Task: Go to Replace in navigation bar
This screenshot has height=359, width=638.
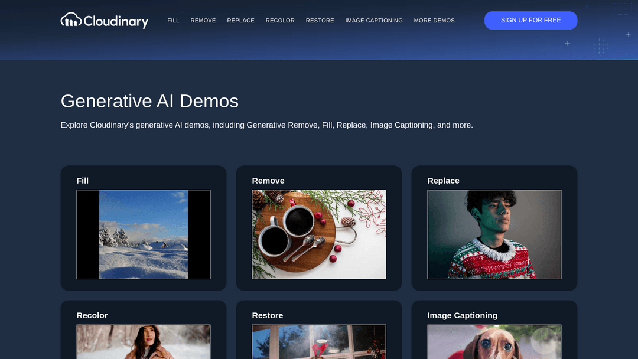Action: click(x=240, y=21)
